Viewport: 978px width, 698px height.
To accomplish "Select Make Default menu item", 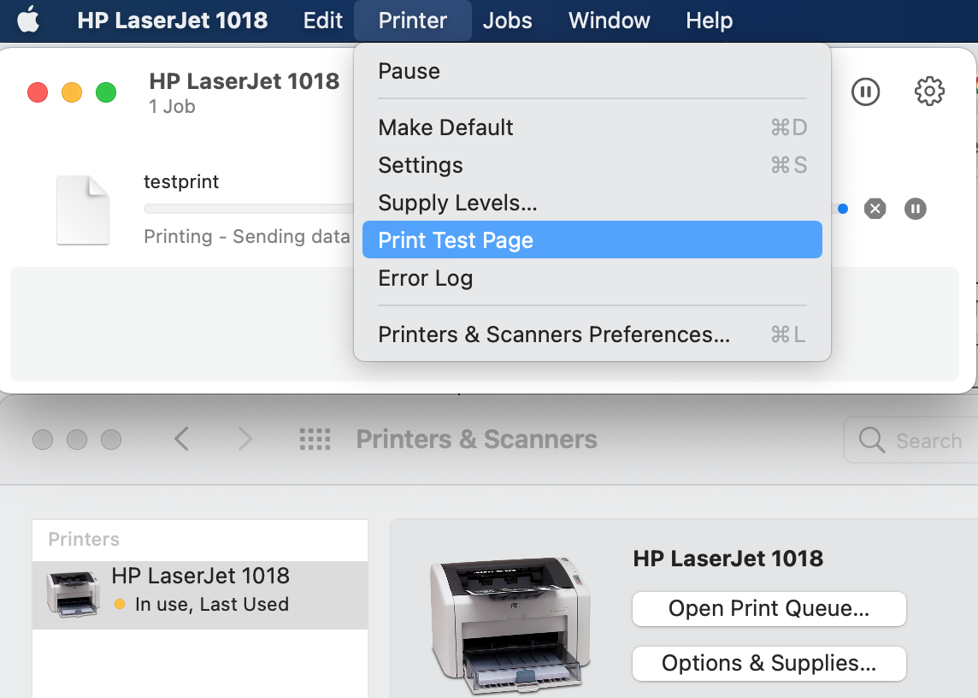I will pyautogui.click(x=592, y=127).
